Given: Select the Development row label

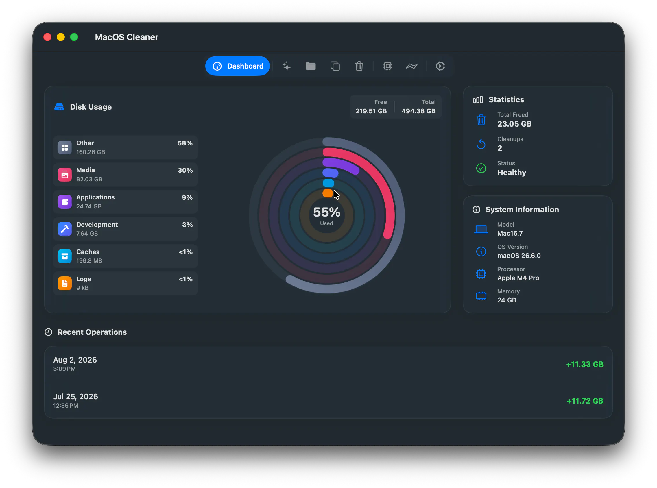Looking at the screenshot, I should click(x=97, y=225).
